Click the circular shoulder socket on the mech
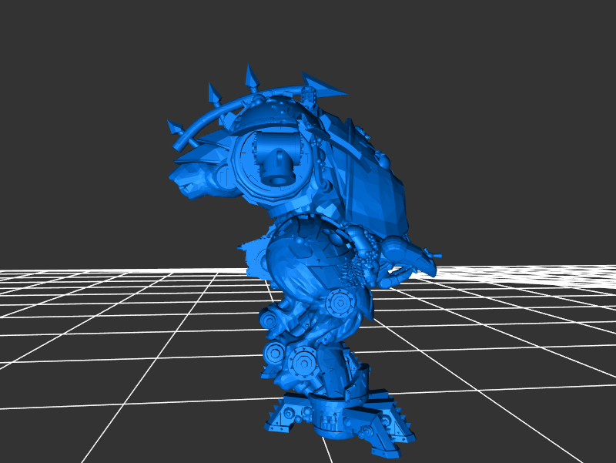Screen dimensions: 616x463 click(x=276, y=159)
